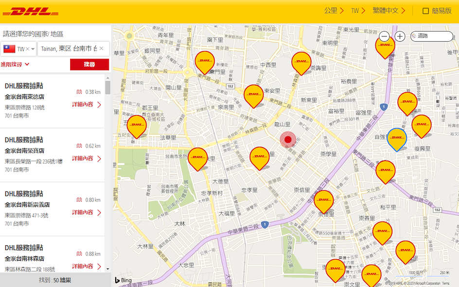Click map icon beside 0.38 km distance
The image size is (459, 287).
point(79,92)
